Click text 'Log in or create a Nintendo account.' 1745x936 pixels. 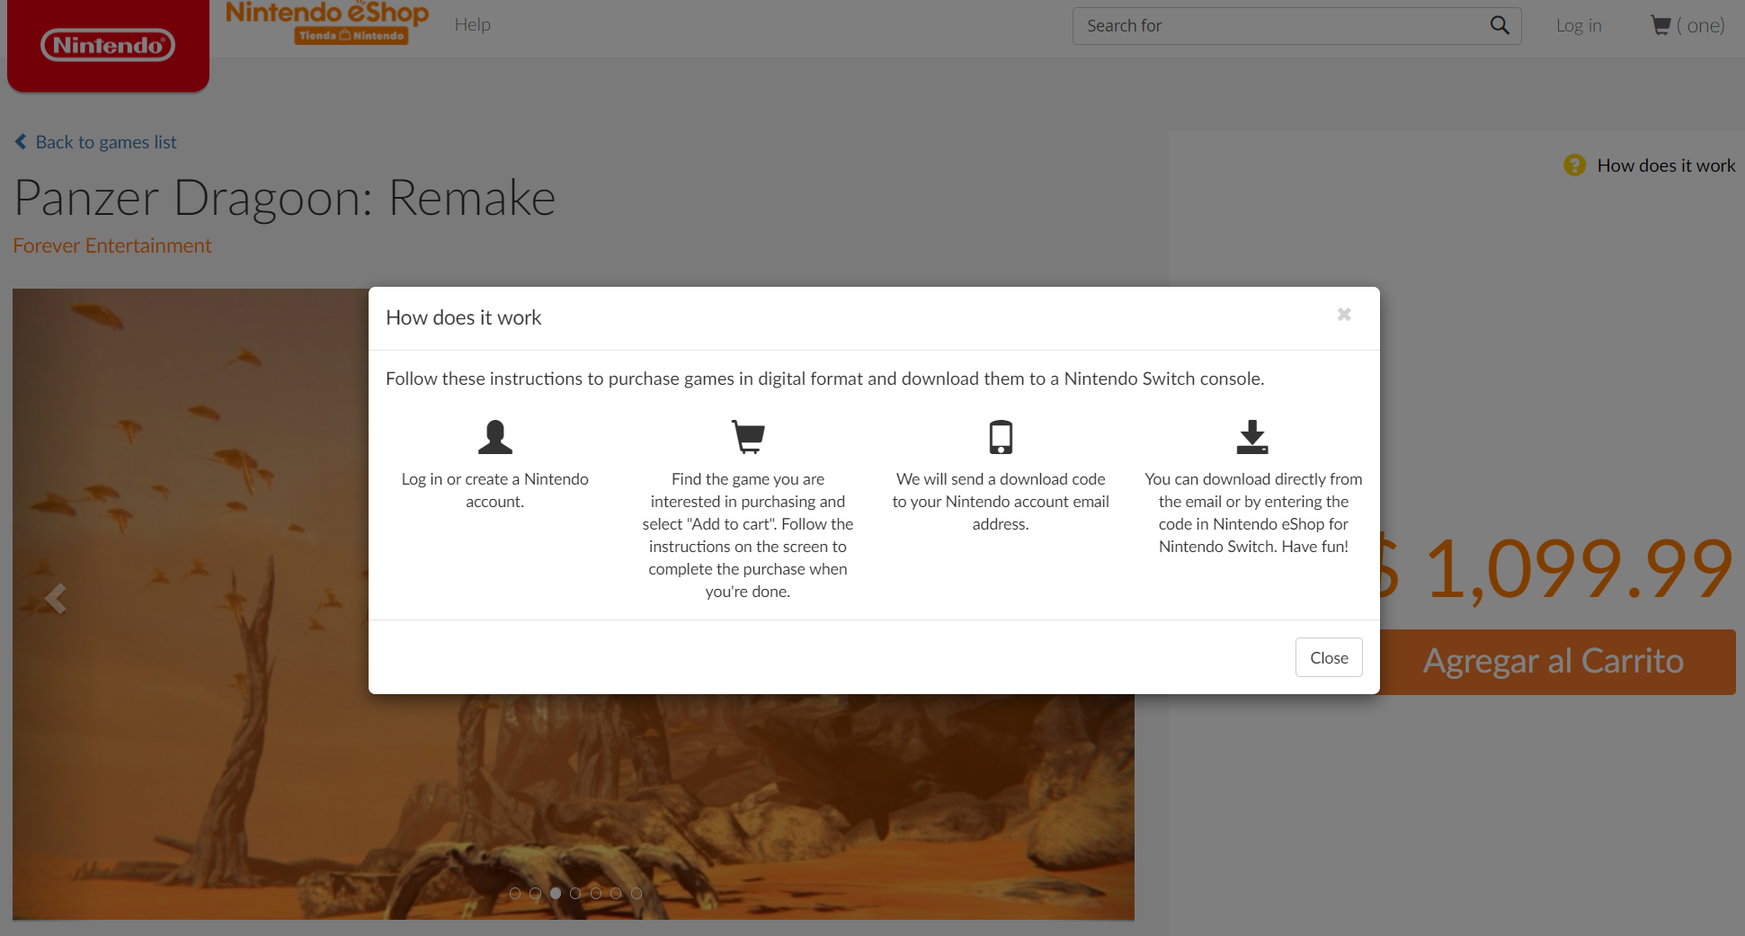[x=494, y=490]
